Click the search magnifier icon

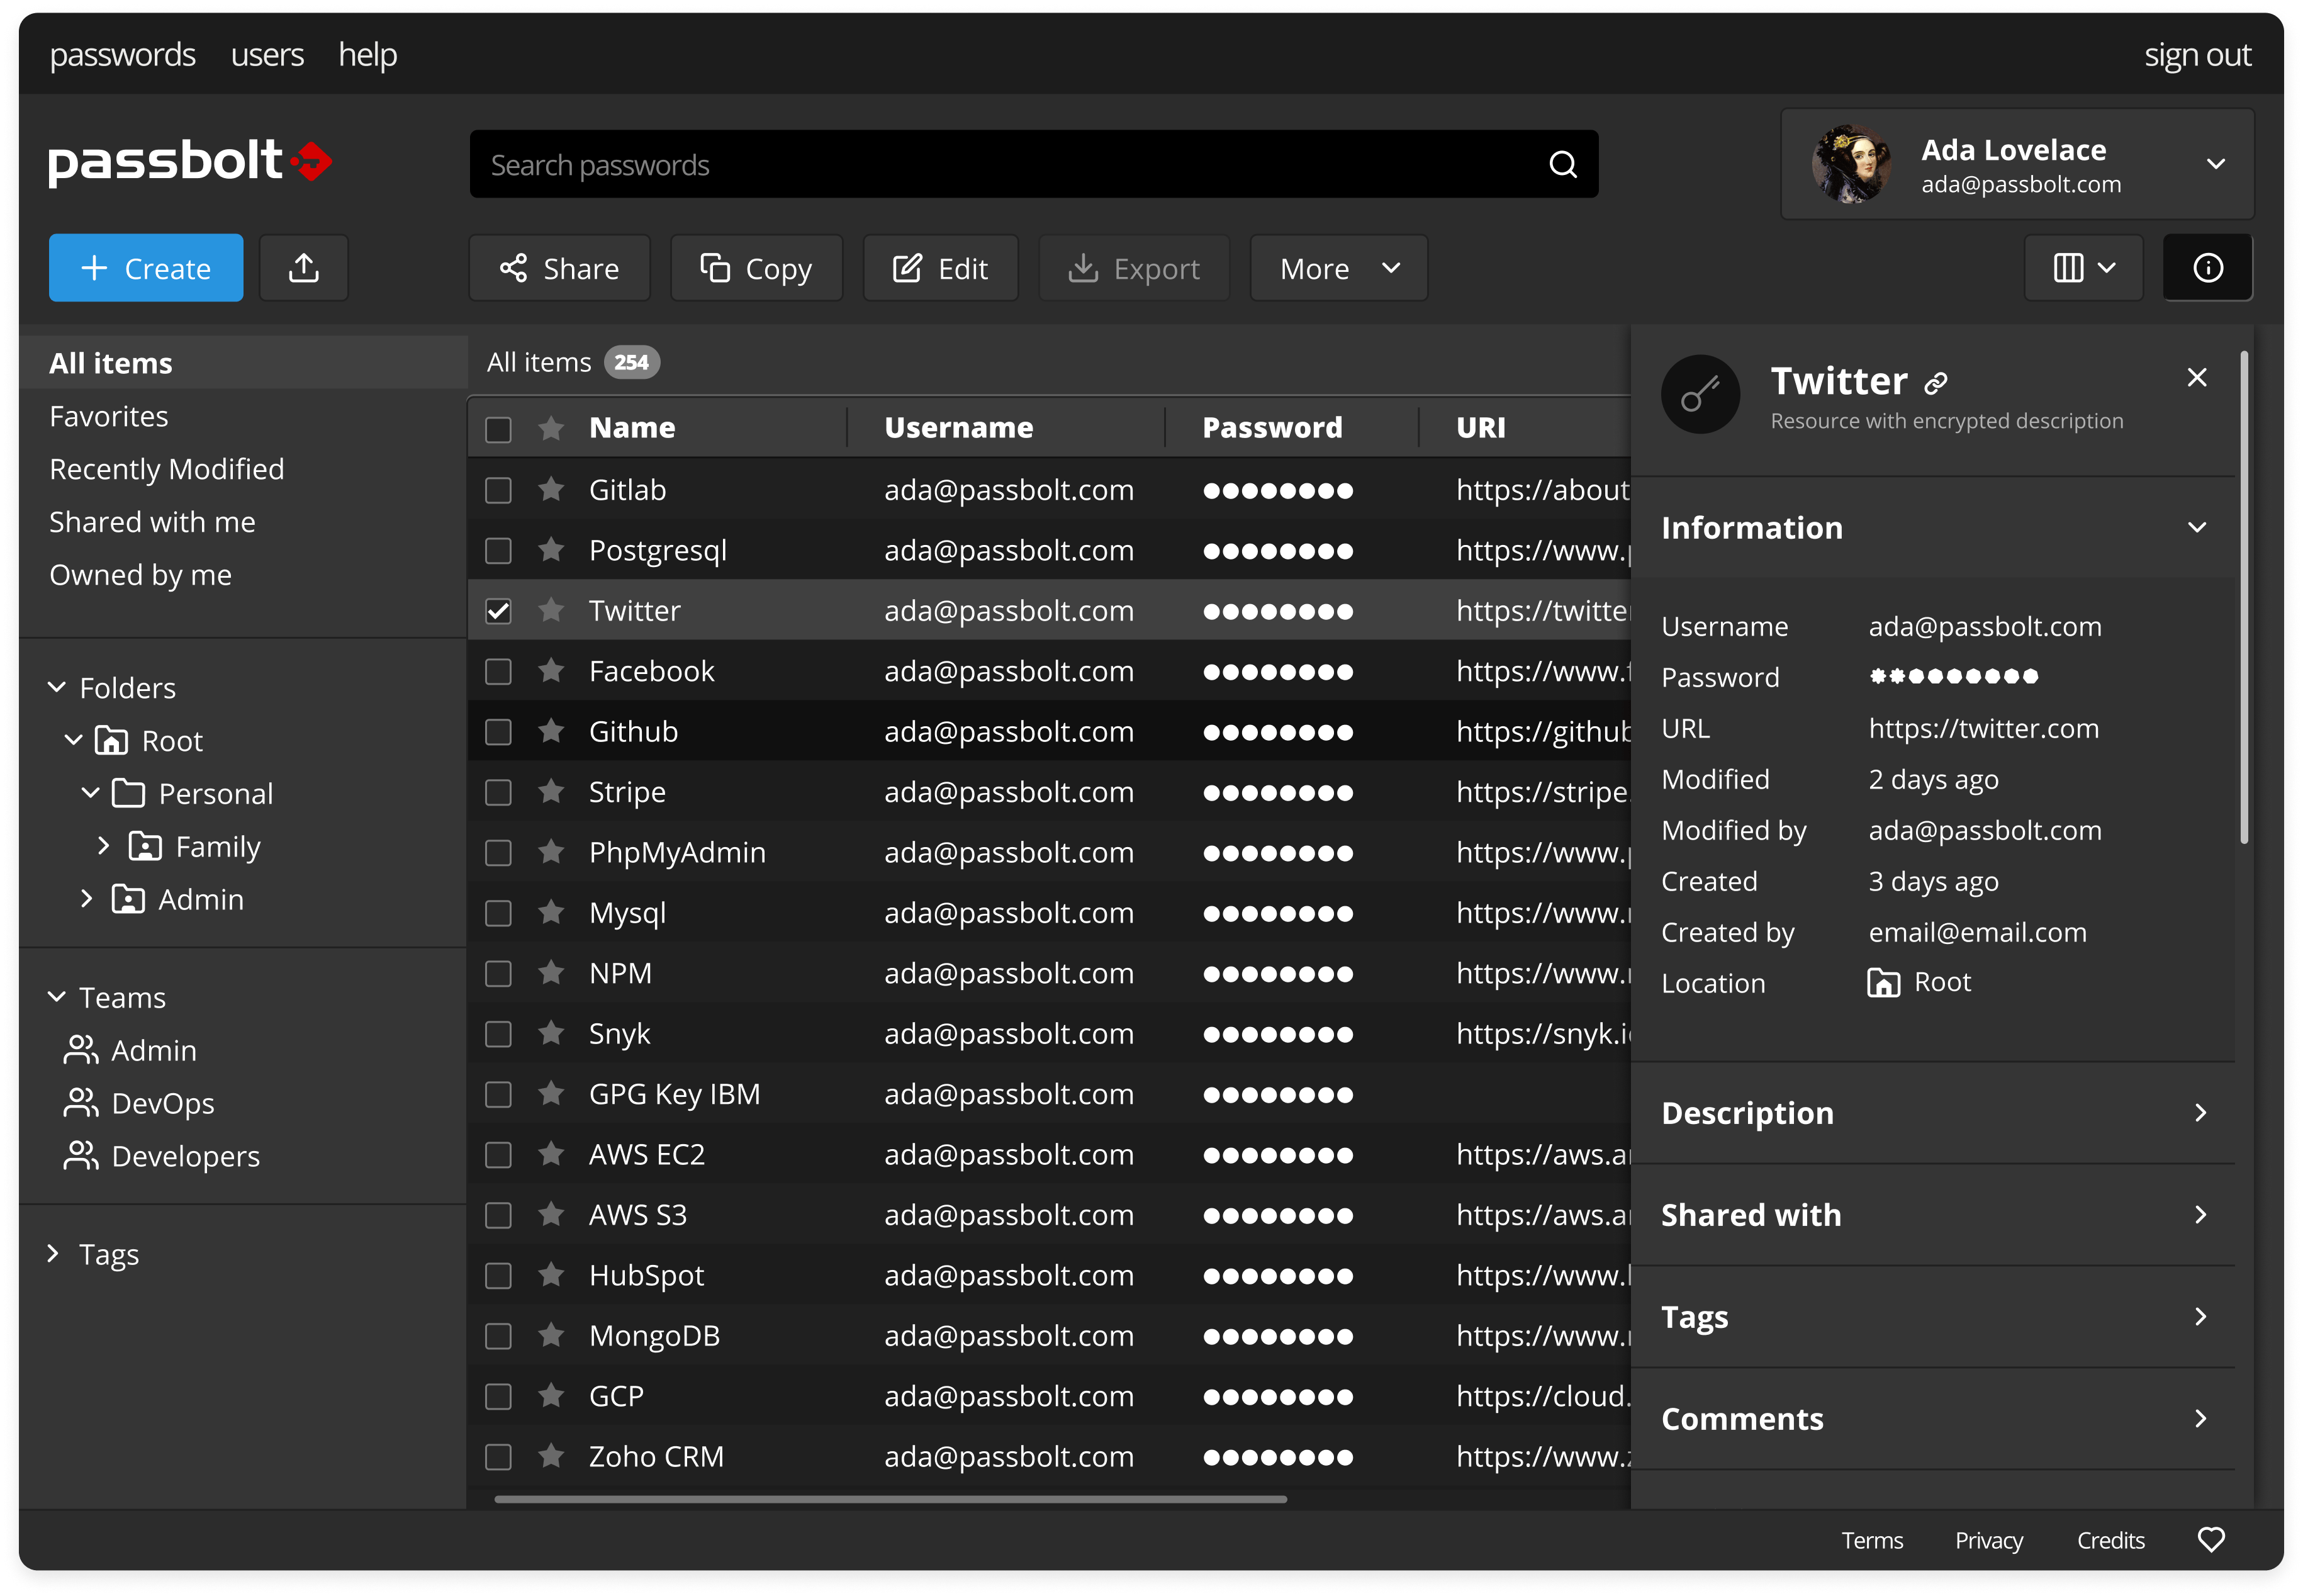click(1562, 164)
